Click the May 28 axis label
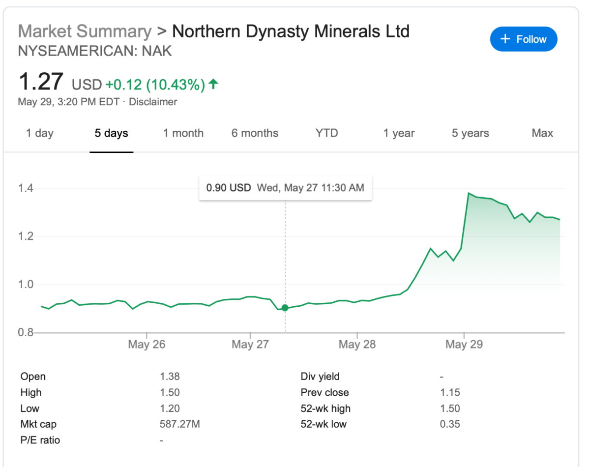The height and width of the screenshot is (467, 590). pyautogui.click(x=357, y=345)
